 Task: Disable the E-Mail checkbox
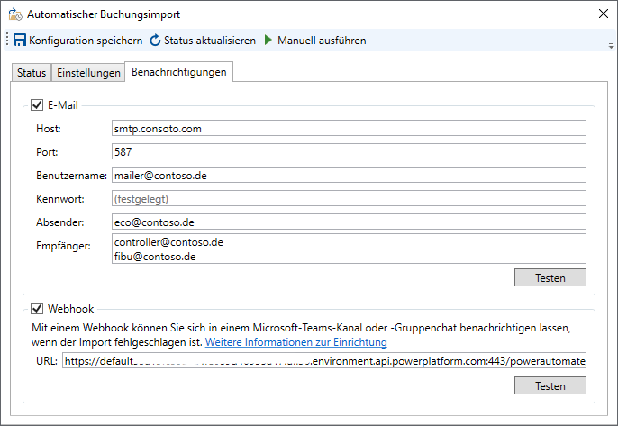(37, 105)
